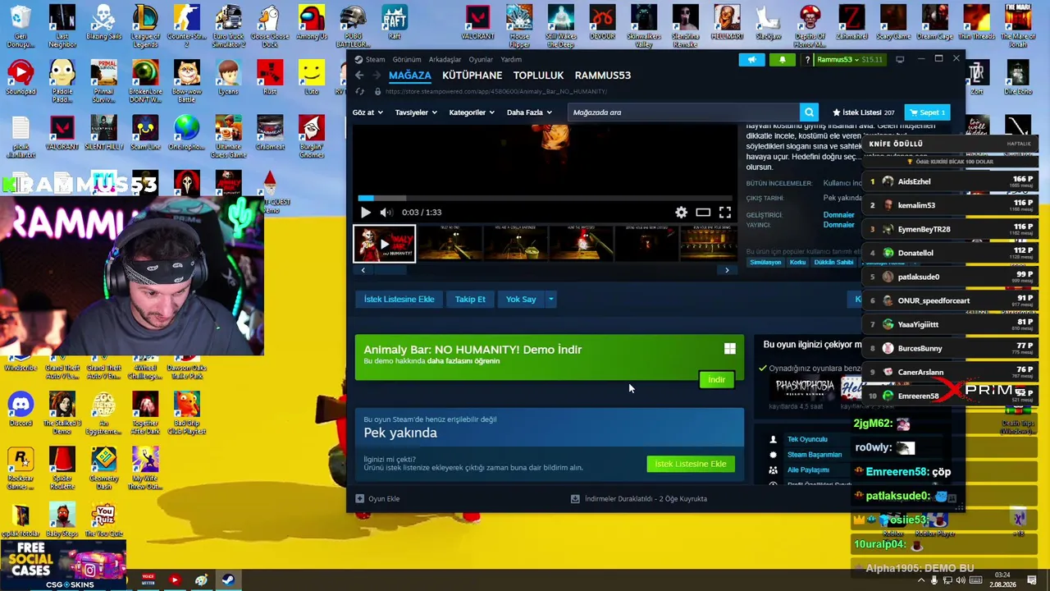Viewport: 1050px width, 591px height.
Task: Open the Oyunlar menu
Action: point(481,59)
